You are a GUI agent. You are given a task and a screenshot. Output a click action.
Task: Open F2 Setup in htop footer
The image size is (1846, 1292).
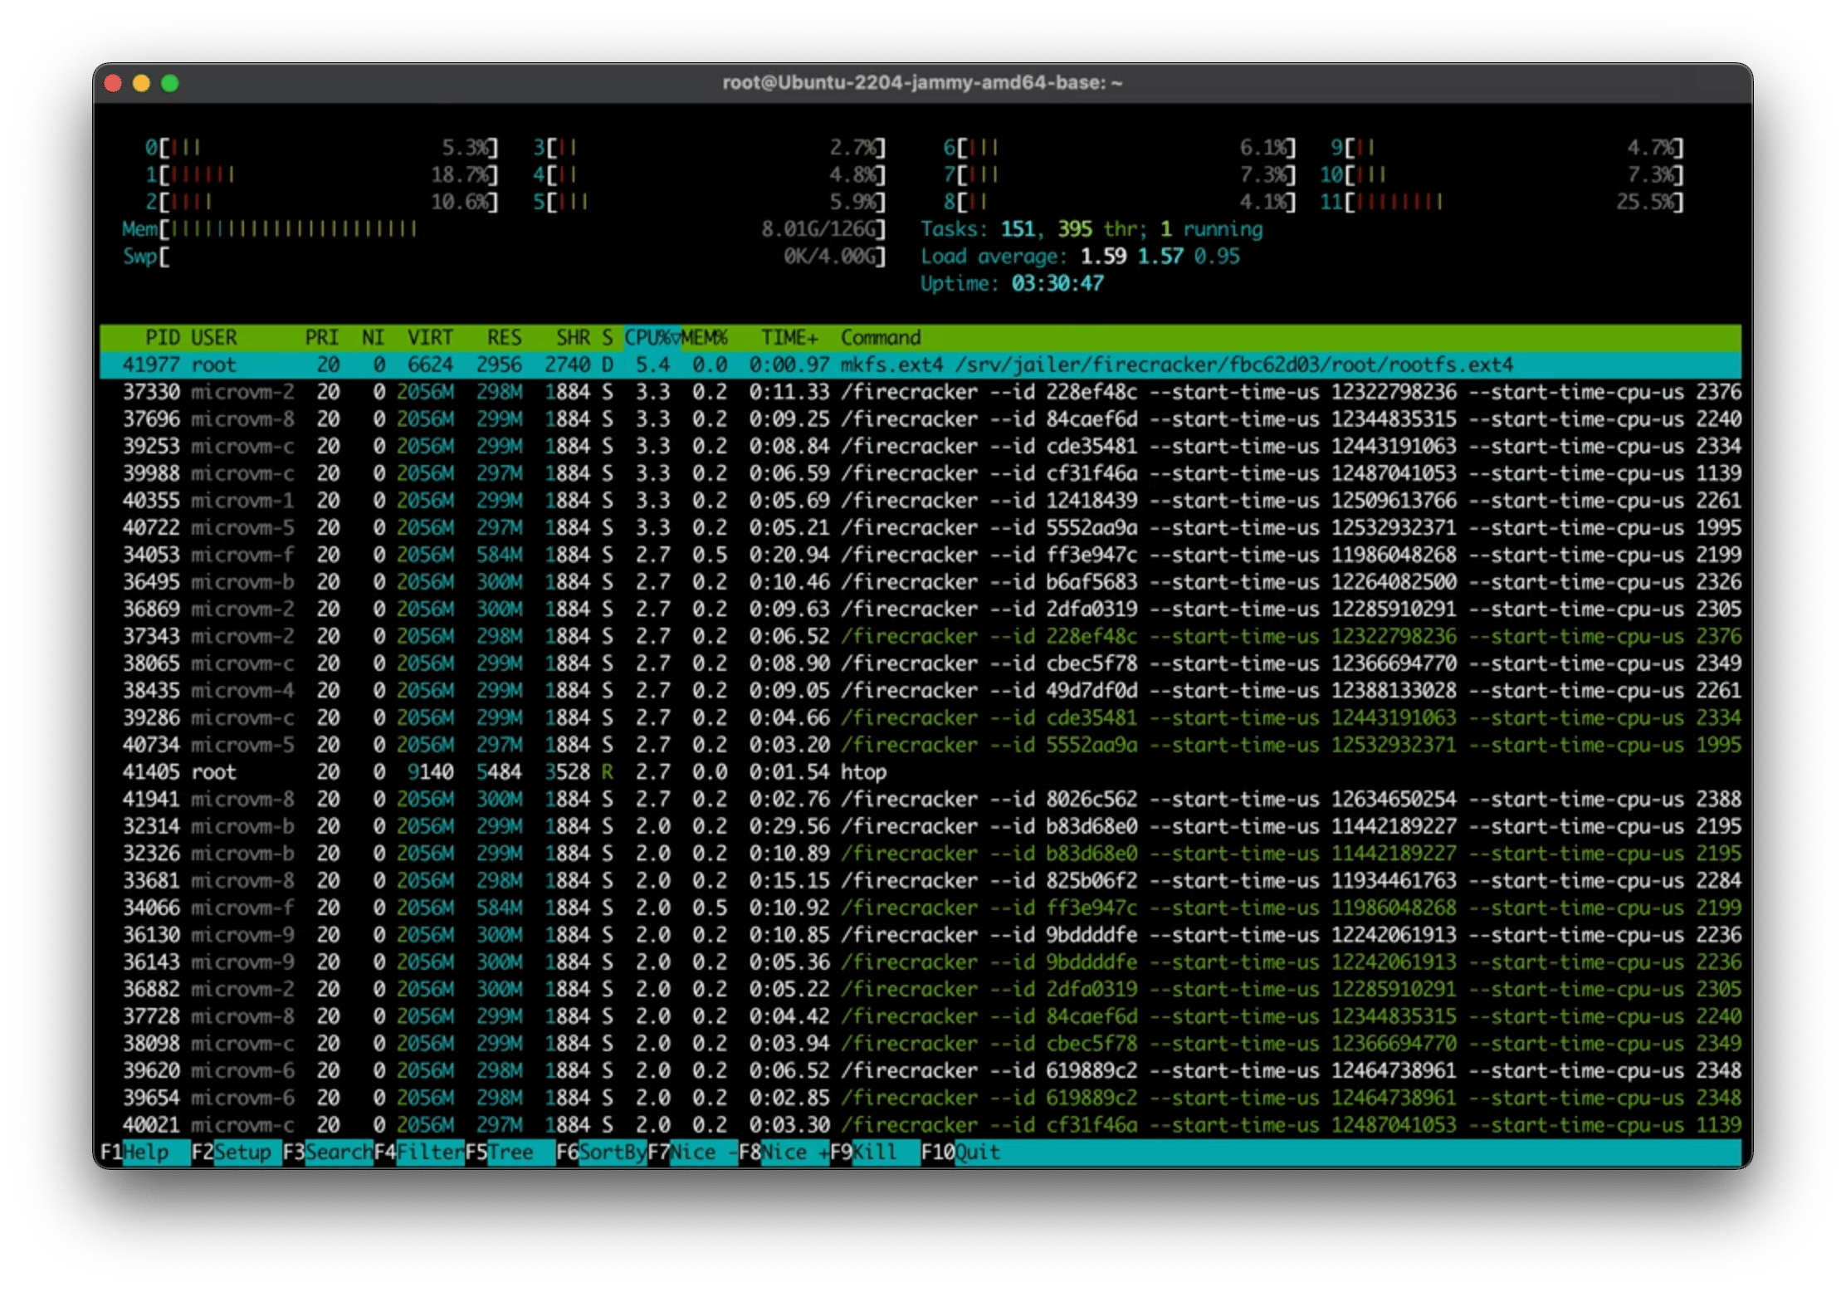(241, 1153)
